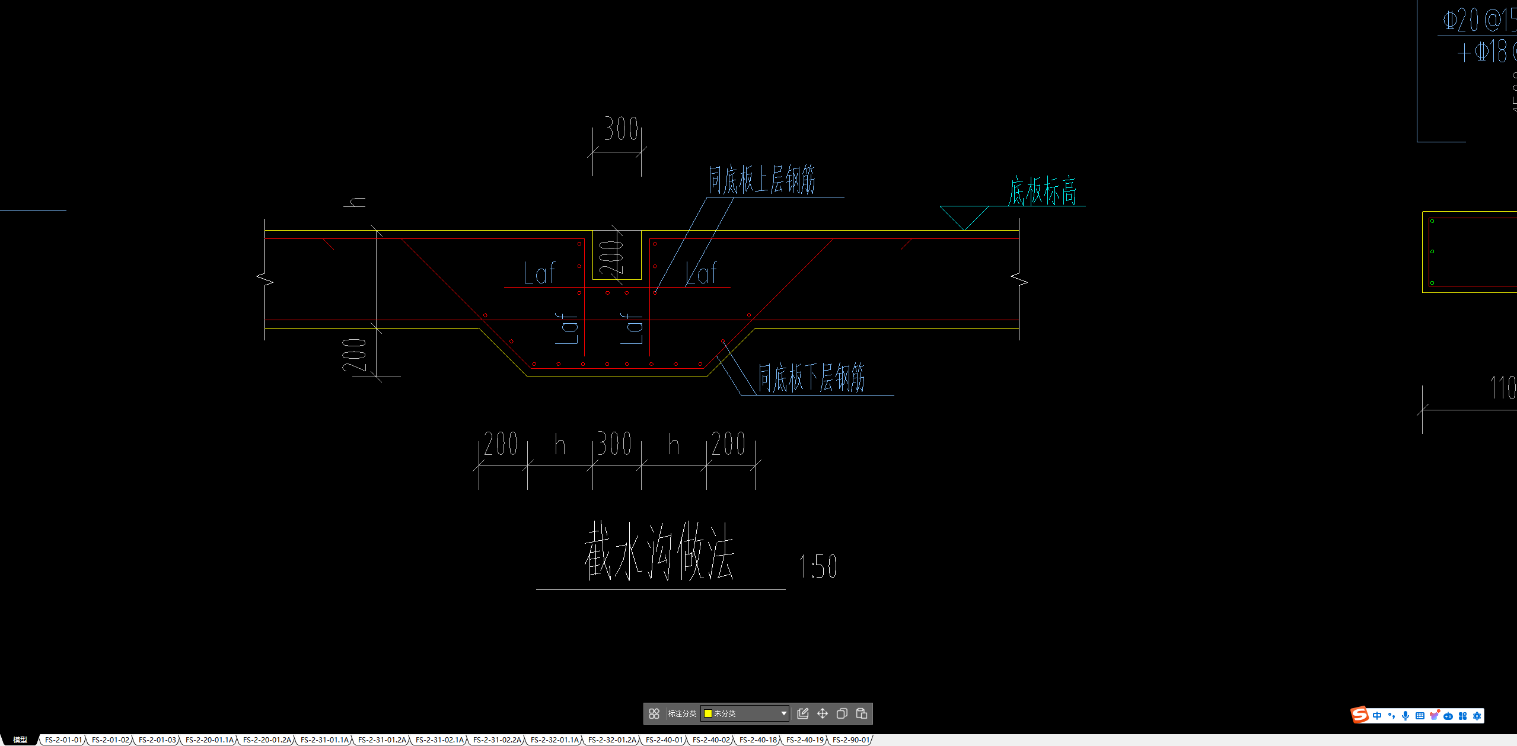Click the paste annotation icon

coord(862,713)
